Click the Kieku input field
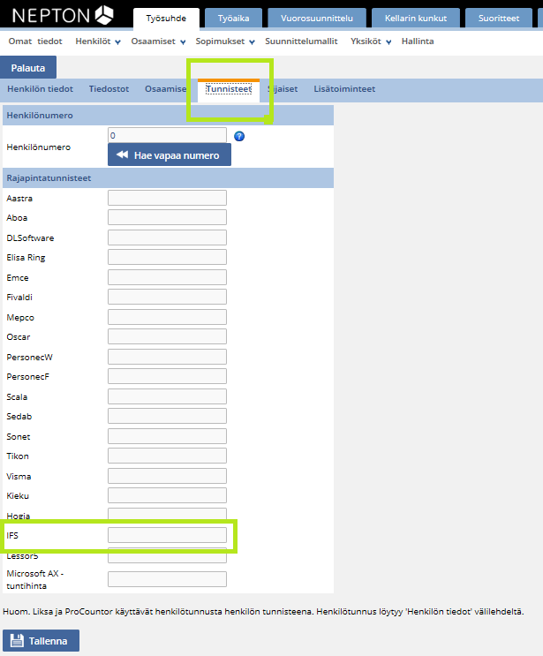This screenshot has height=656, width=543. [168, 496]
